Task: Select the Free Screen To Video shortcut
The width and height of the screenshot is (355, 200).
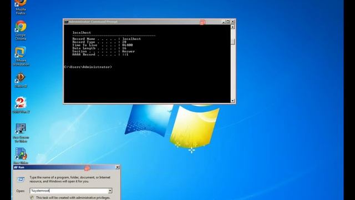Action: (x=21, y=133)
